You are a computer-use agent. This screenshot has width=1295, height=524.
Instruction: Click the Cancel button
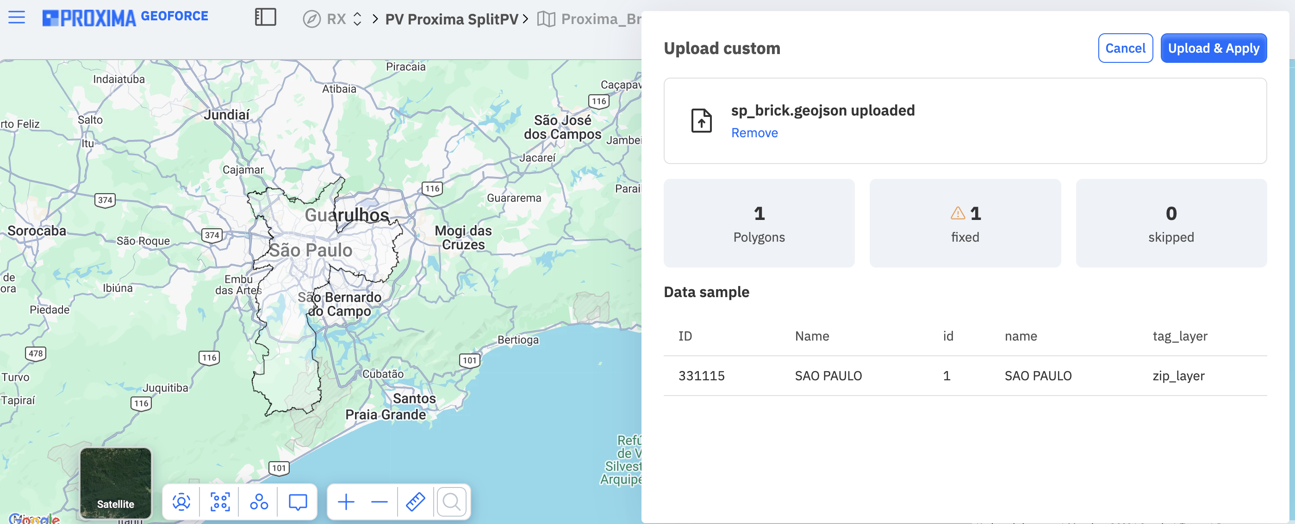[x=1125, y=48]
